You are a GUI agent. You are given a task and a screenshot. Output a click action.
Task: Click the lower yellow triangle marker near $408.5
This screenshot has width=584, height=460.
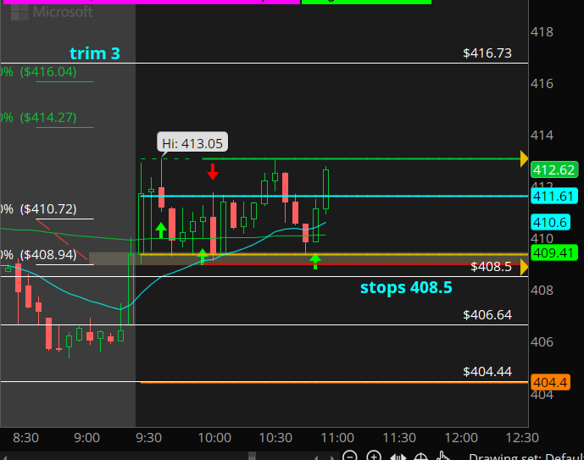[x=524, y=268]
